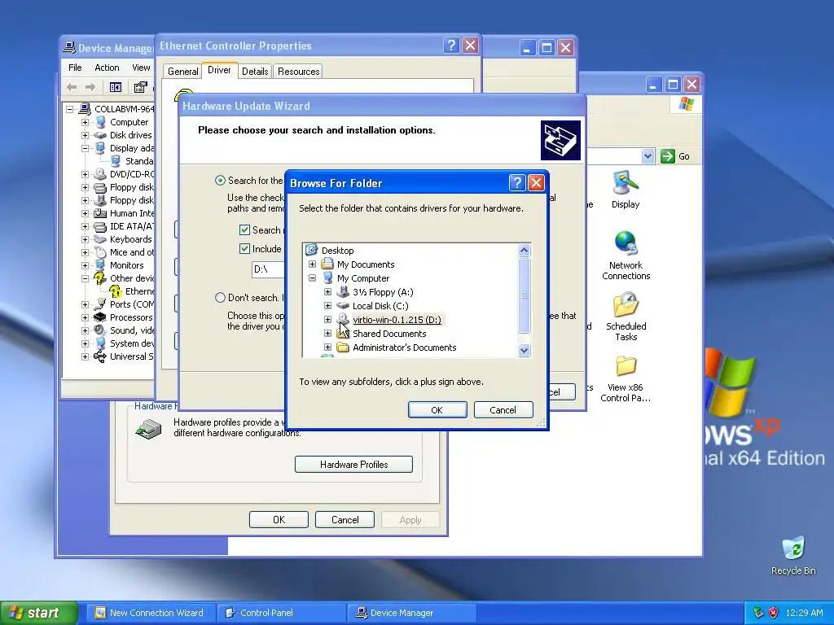834x625 pixels.
Task: Click the security alert shield in system tray
Action: pyautogui.click(x=774, y=613)
